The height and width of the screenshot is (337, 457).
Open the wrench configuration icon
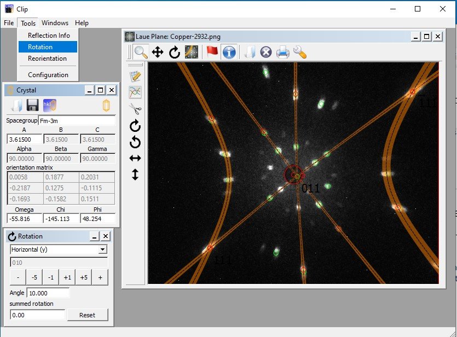tap(299, 52)
